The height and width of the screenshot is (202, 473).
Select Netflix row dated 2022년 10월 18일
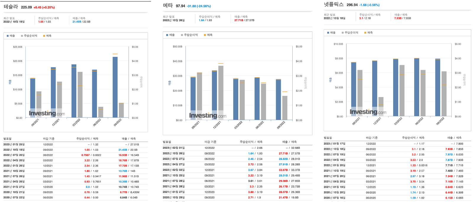[397, 149]
